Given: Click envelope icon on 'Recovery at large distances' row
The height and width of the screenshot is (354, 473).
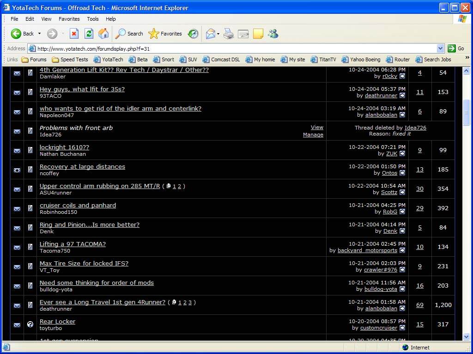Looking at the screenshot, I should click(17, 170).
